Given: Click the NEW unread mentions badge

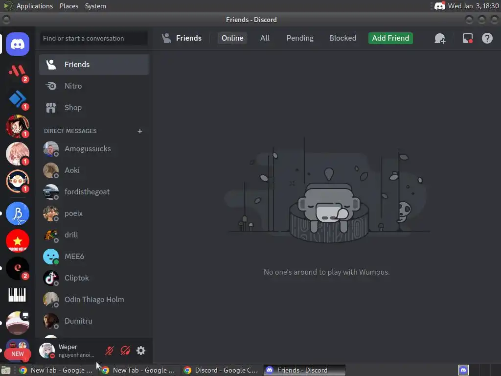Looking at the screenshot, I should click(18, 354).
